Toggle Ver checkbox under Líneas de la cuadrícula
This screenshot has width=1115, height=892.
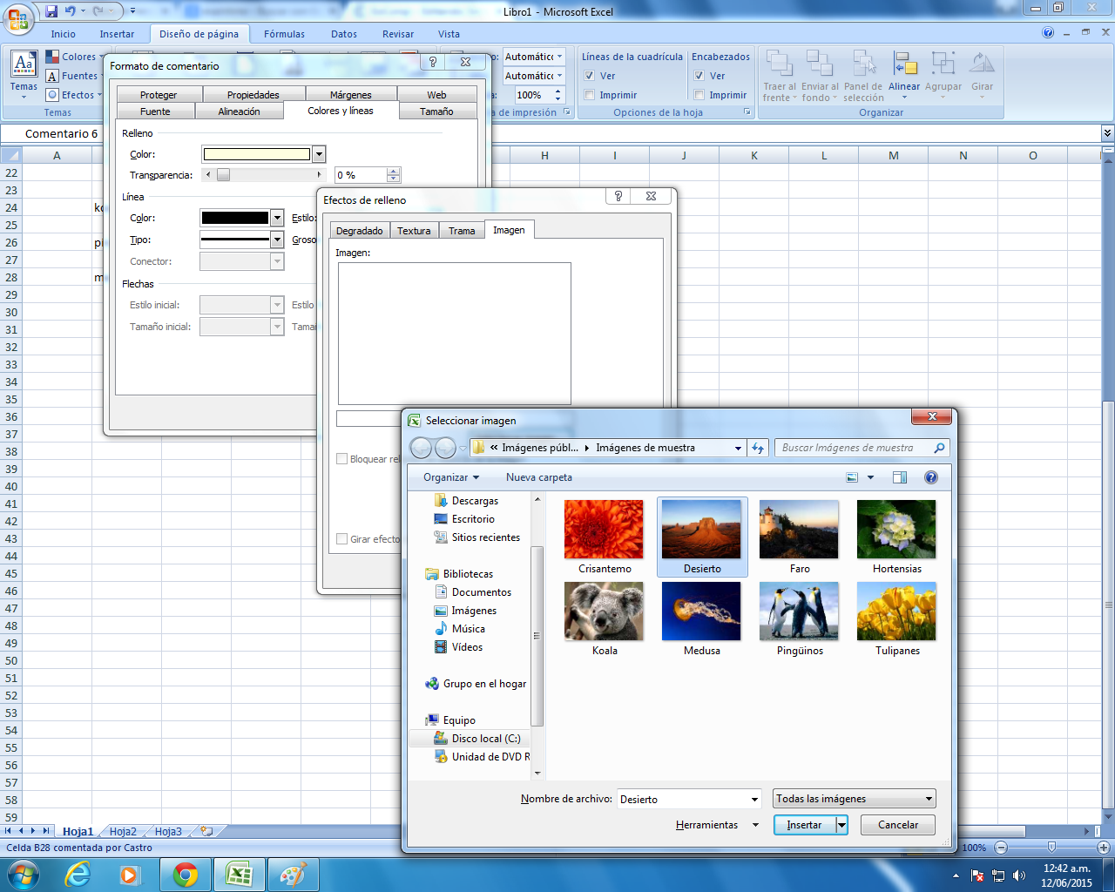point(590,76)
